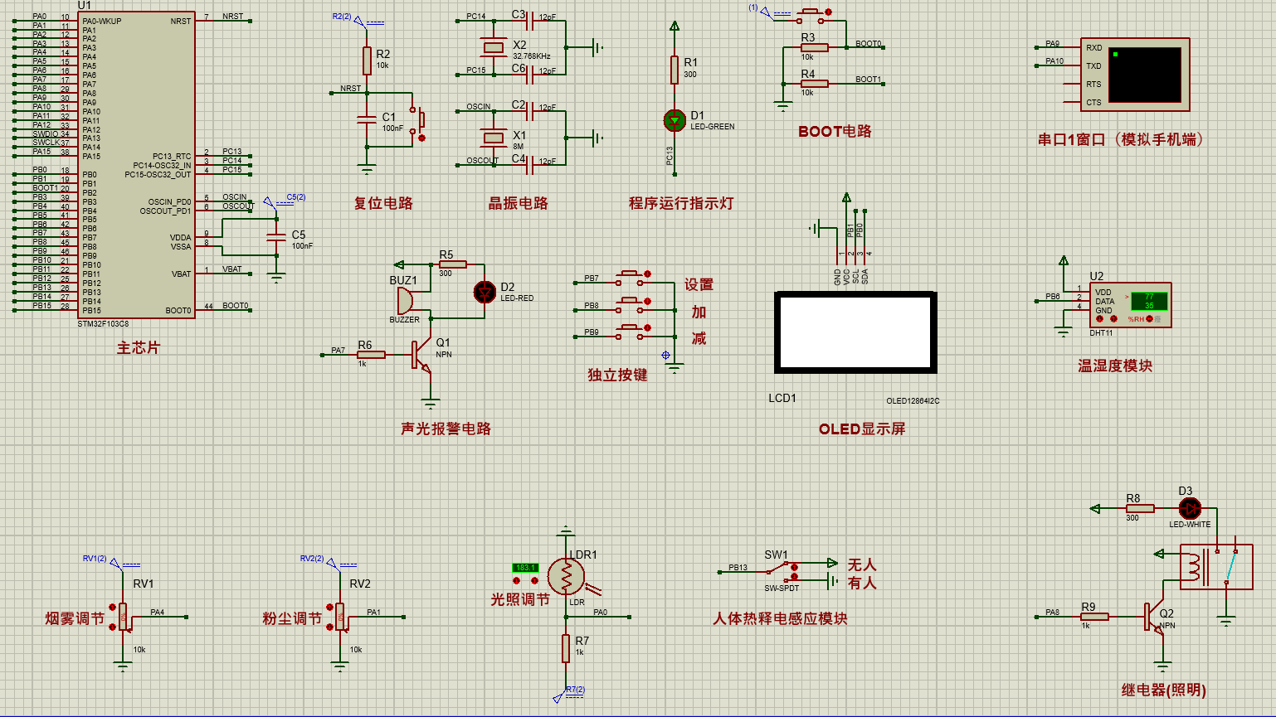Click the Q1 NPN transistor symbol

(x=421, y=355)
